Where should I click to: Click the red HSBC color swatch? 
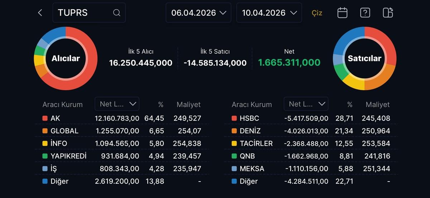pos(234,118)
